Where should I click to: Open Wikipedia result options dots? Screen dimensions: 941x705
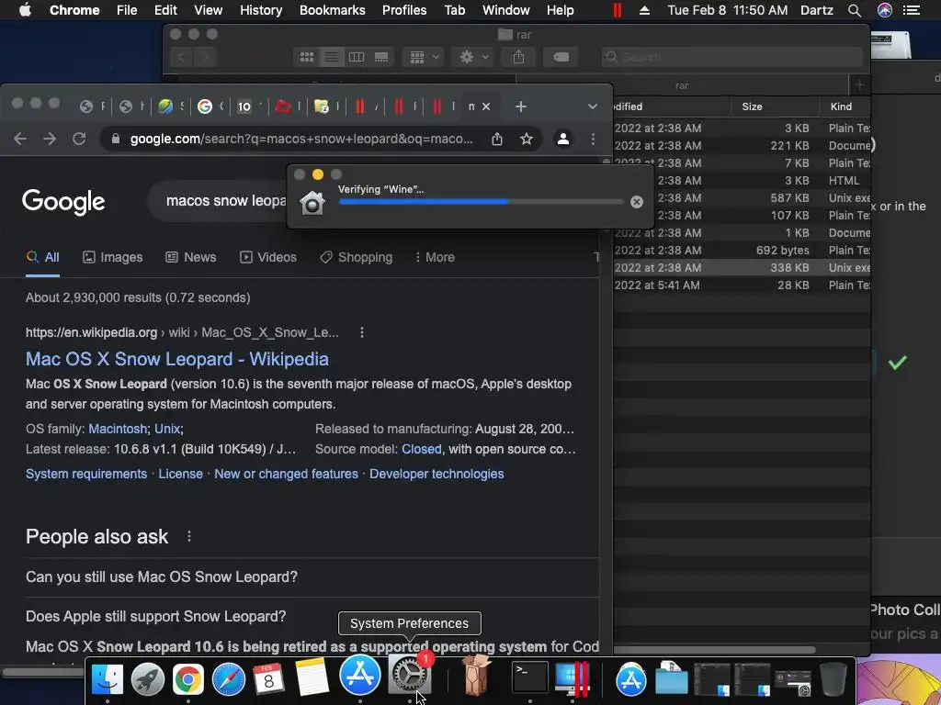362,332
